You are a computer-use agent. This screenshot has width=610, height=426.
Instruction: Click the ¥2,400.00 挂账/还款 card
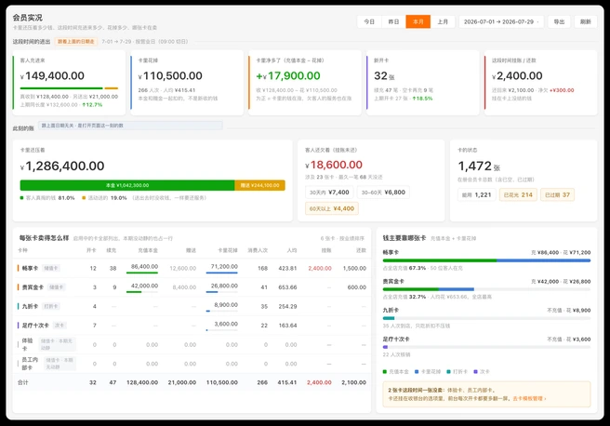click(x=540, y=83)
